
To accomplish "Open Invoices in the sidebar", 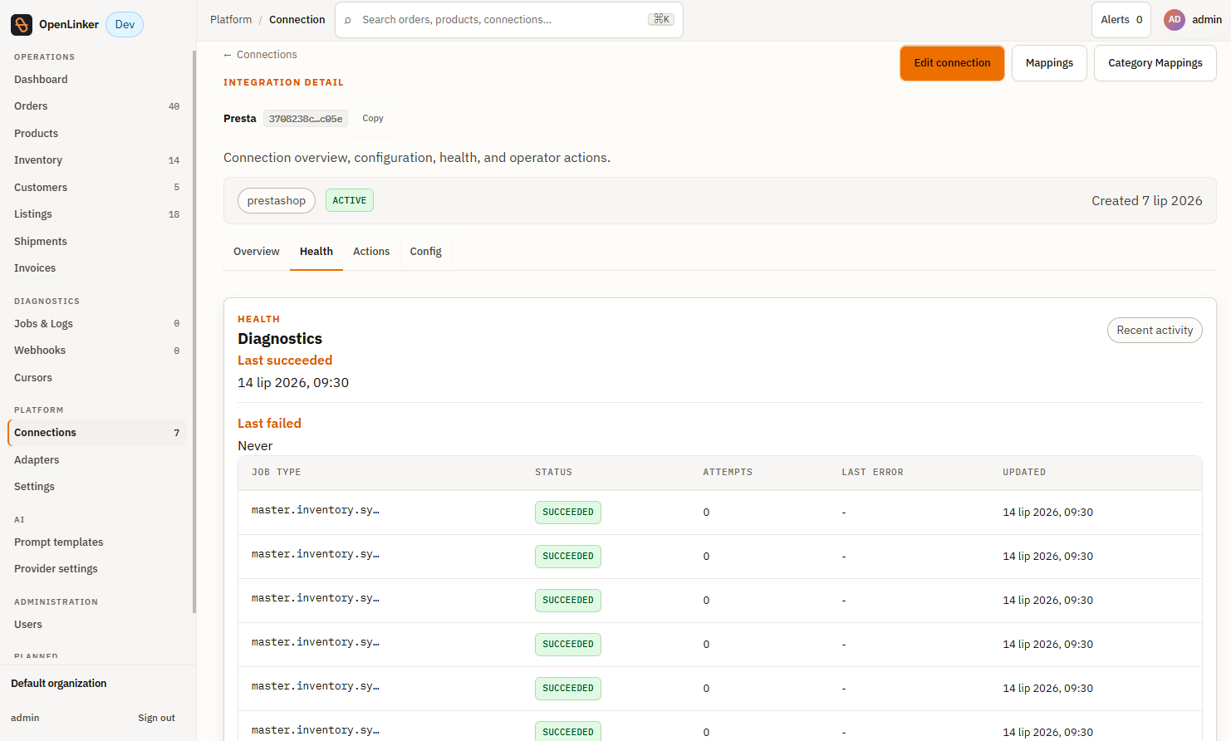I will tap(96, 268).
